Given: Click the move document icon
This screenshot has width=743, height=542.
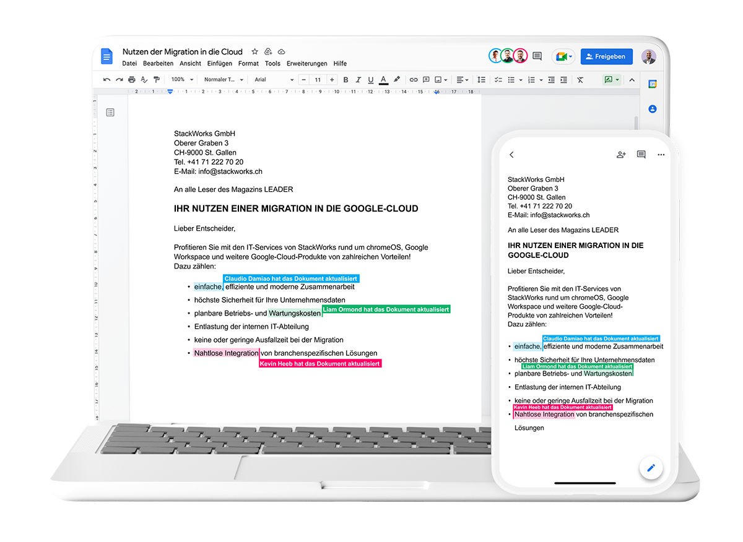Looking at the screenshot, I should pyautogui.click(x=268, y=51).
